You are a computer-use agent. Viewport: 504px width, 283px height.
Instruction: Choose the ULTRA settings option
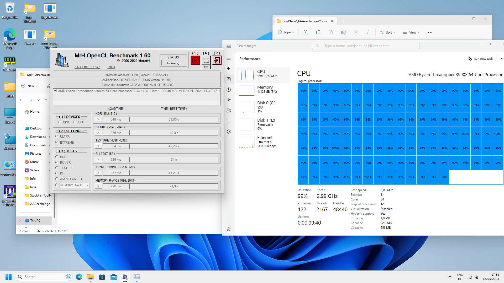57,137
